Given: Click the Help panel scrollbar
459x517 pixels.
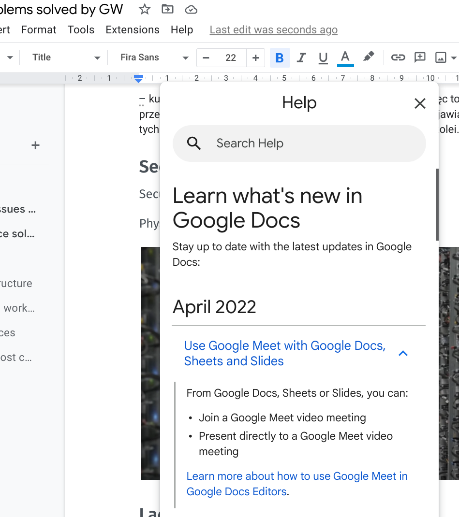Looking at the screenshot, I should [437, 204].
